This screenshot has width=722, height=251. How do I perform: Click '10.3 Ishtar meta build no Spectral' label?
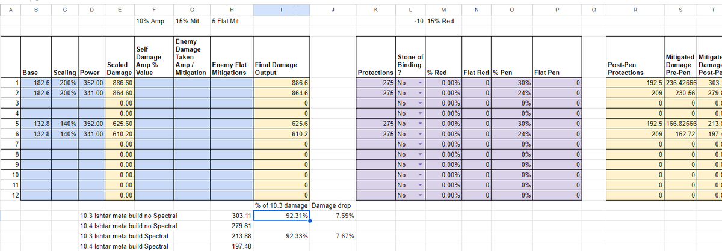click(x=128, y=216)
